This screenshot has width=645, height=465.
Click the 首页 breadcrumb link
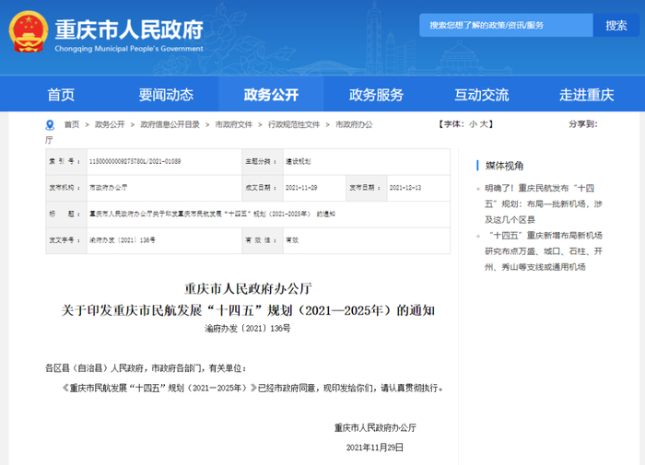point(72,124)
